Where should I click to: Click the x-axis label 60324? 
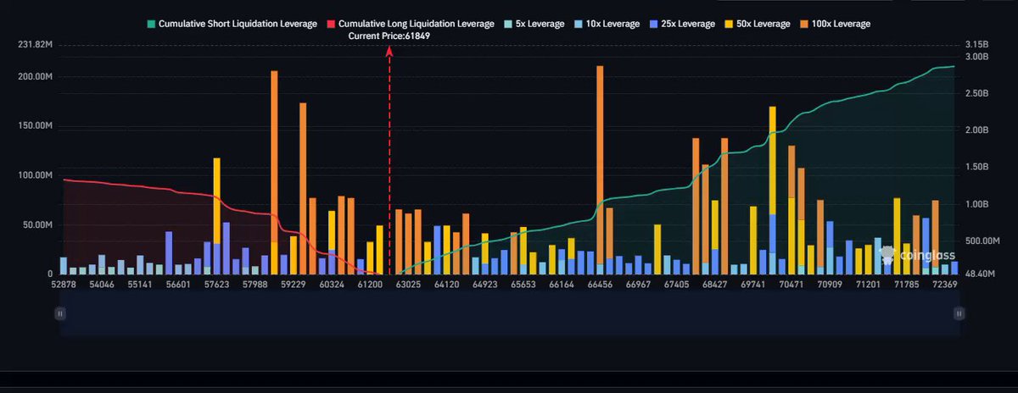[331, 285]
